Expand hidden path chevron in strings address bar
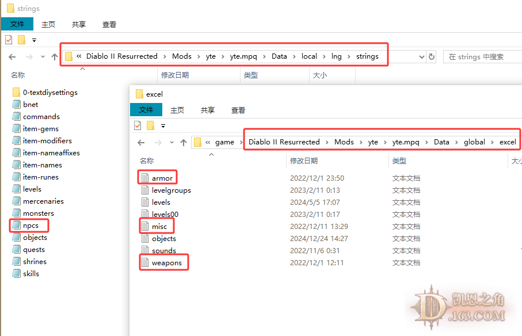The height and width of the screenshot is (336, 522). tap(79, 56)
